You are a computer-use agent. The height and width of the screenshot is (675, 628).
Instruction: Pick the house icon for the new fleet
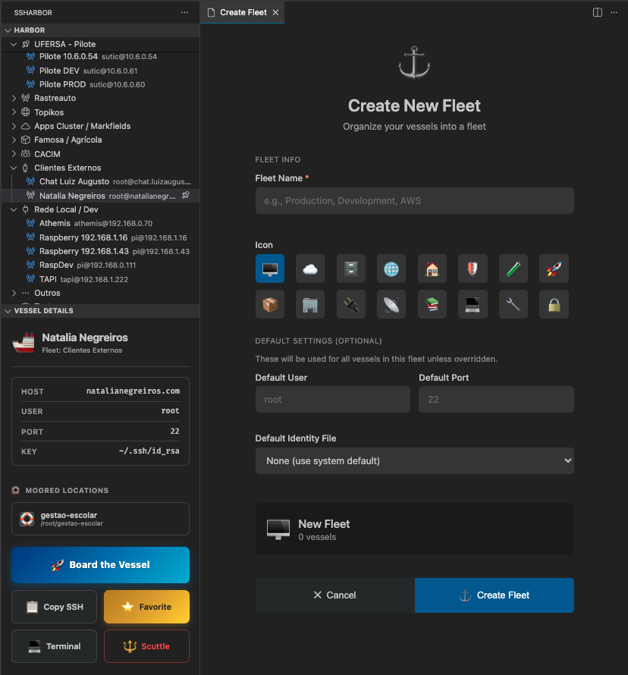coord(432,268)
